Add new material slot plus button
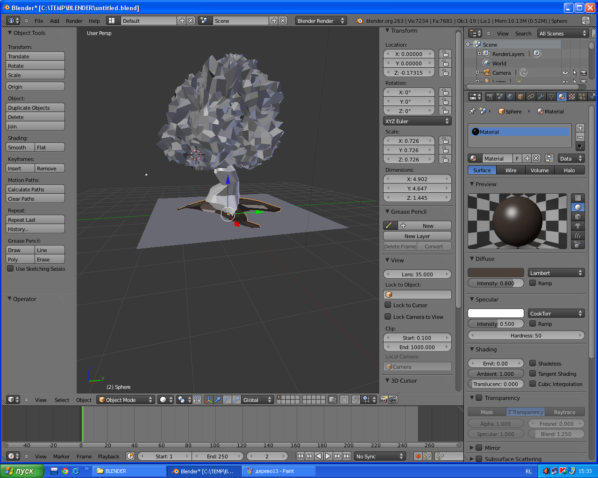 [580, 128]
